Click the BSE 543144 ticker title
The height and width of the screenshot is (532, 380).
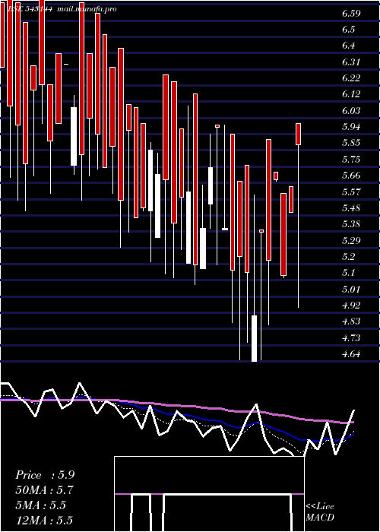[30, 9]
